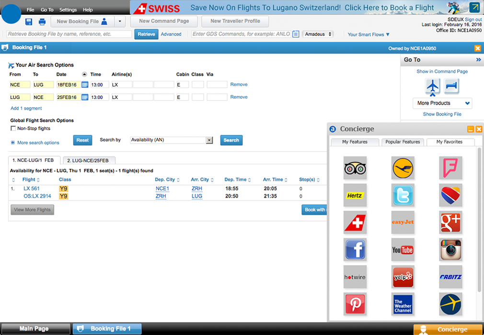This screenshot has height=335, width=484.
Task: Click Remove link for NCE to LUG segment
Action: (239, 84)
